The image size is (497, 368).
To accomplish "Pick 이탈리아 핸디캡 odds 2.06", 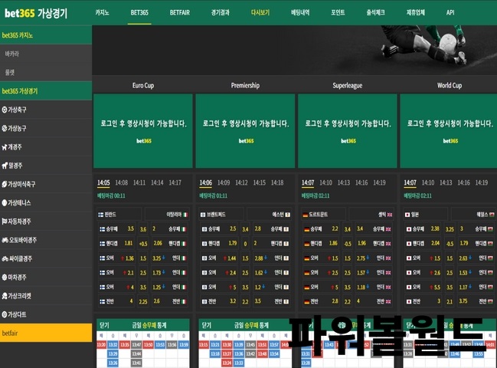I will 169,243.
